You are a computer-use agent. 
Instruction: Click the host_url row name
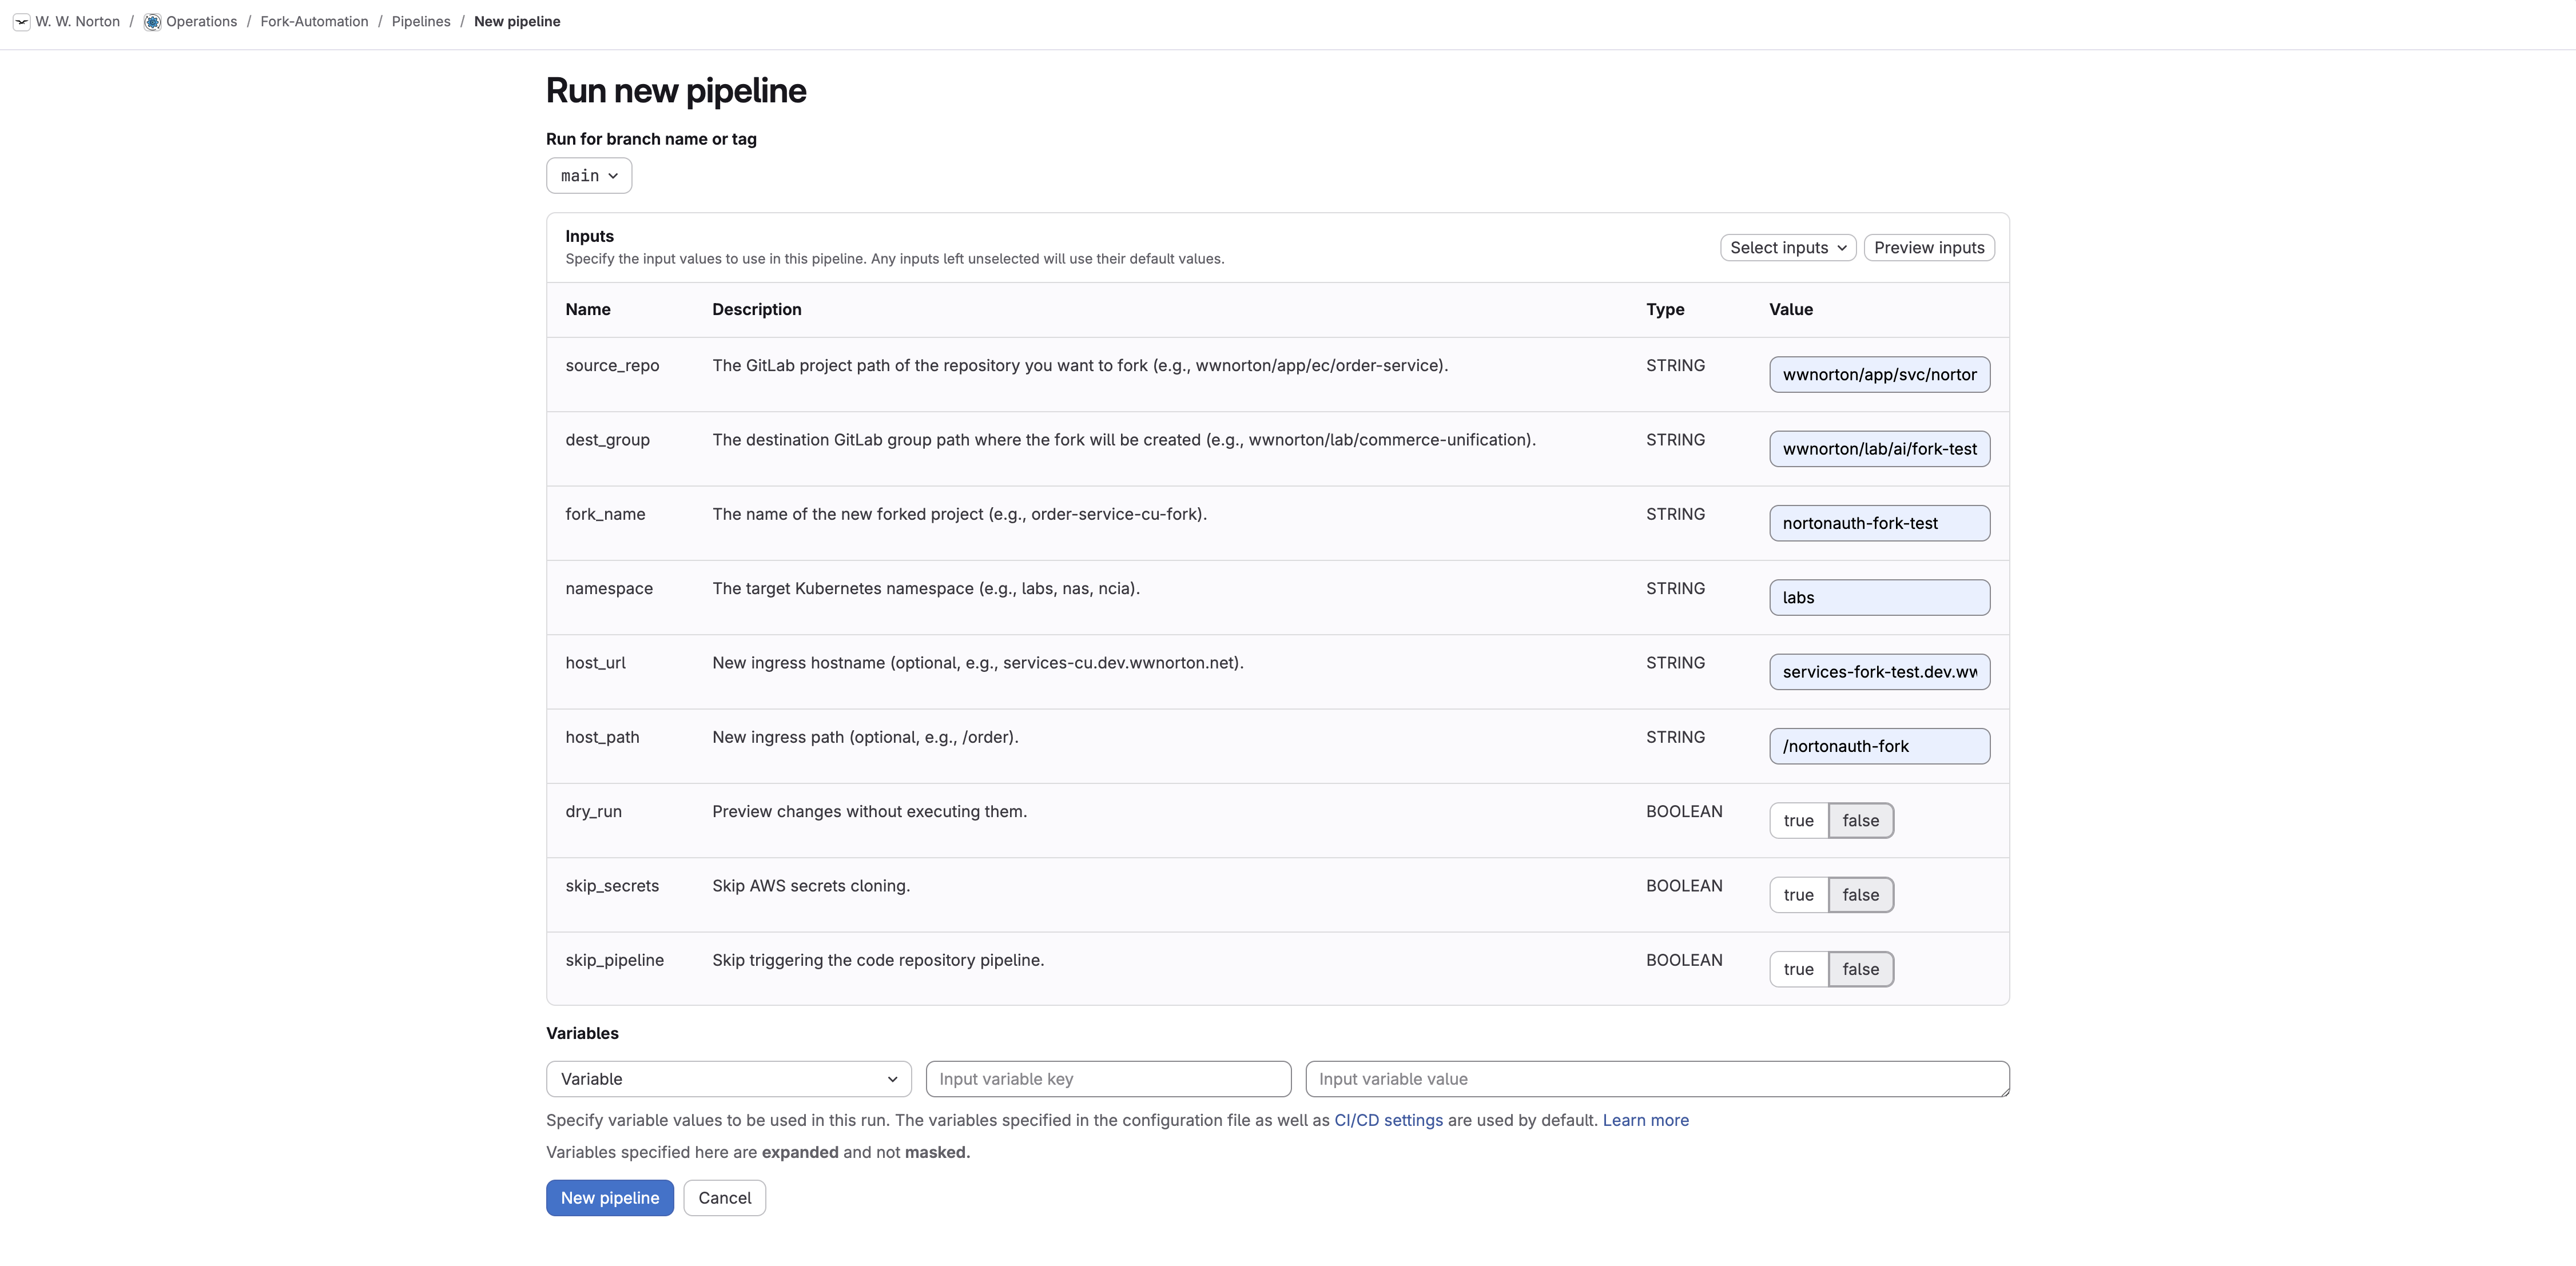pyautogui.click(x=595, y=663)
